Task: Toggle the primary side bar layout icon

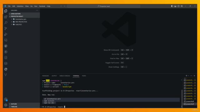Action: point(172,6)
